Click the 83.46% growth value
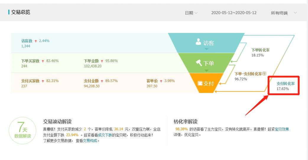The width and height of the screenshot is (308, 160). click(52, 61)
